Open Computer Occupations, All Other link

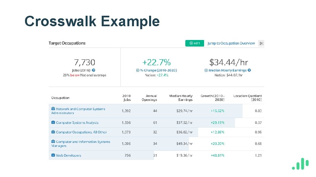tap(81, 132)
